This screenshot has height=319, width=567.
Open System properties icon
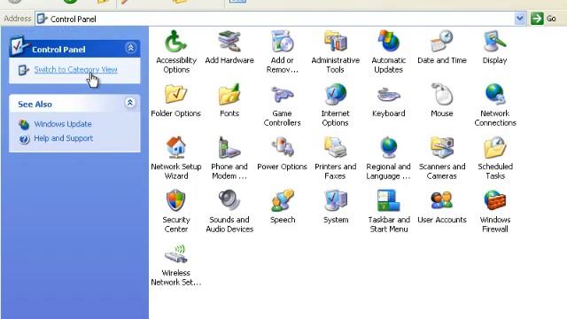335,201
